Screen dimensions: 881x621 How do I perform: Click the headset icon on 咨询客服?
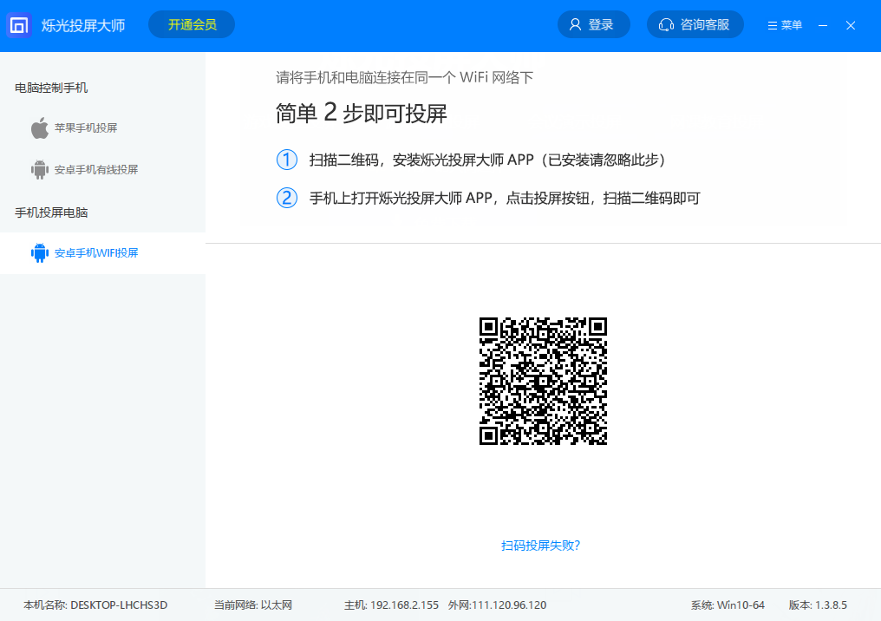coord(667,24)
